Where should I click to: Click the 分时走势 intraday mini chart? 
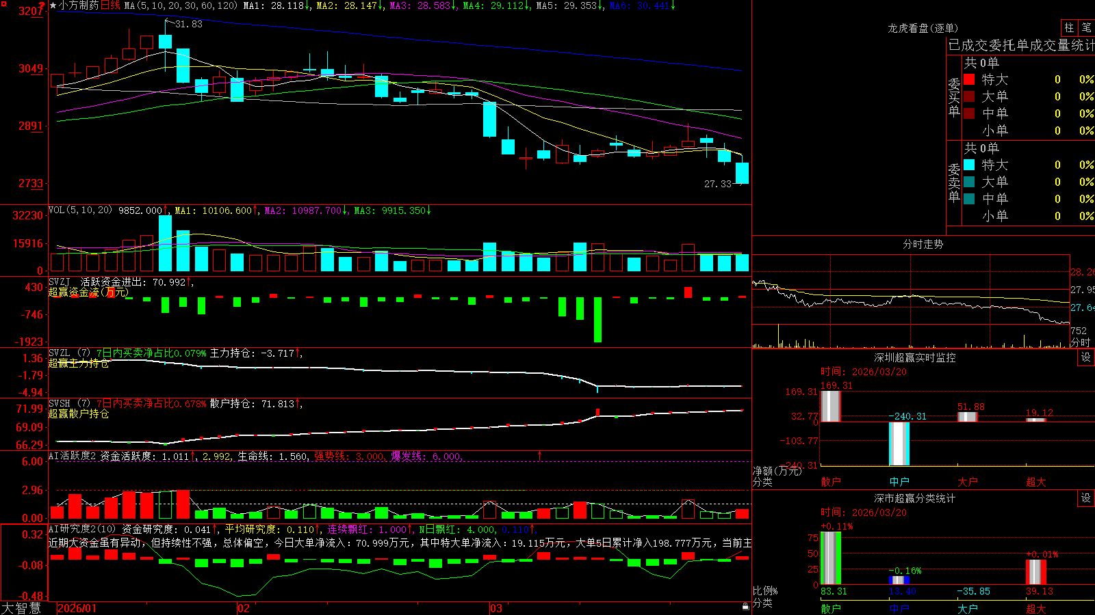point(911,301)
